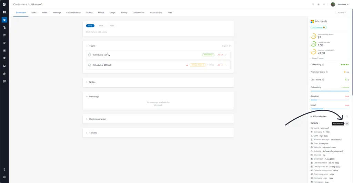Click the Add attribute plus button
353x183 pixels.
347,123
